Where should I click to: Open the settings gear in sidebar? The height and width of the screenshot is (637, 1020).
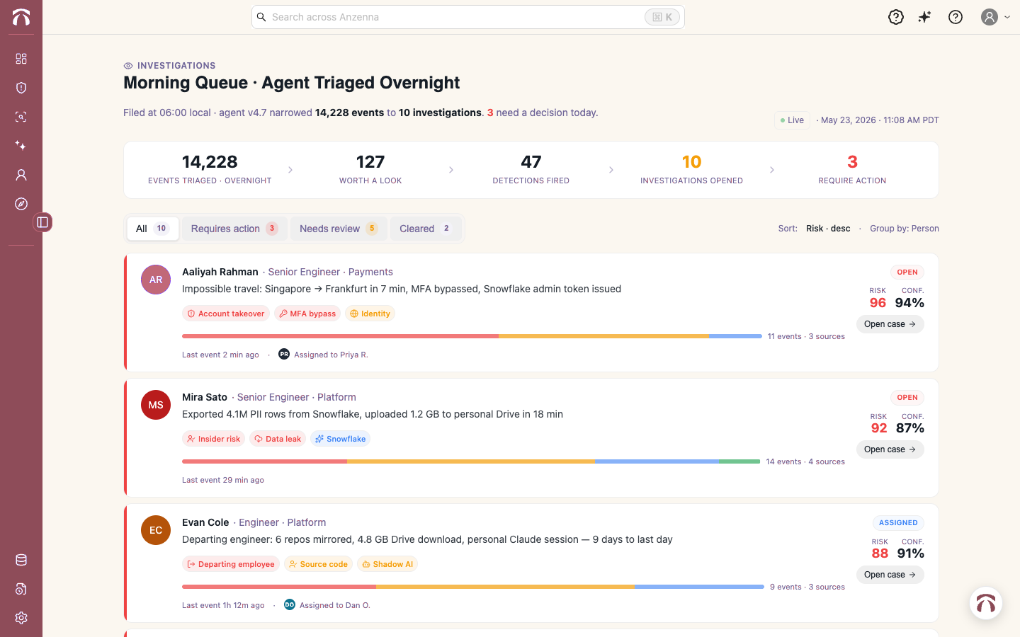pos(21,618)
